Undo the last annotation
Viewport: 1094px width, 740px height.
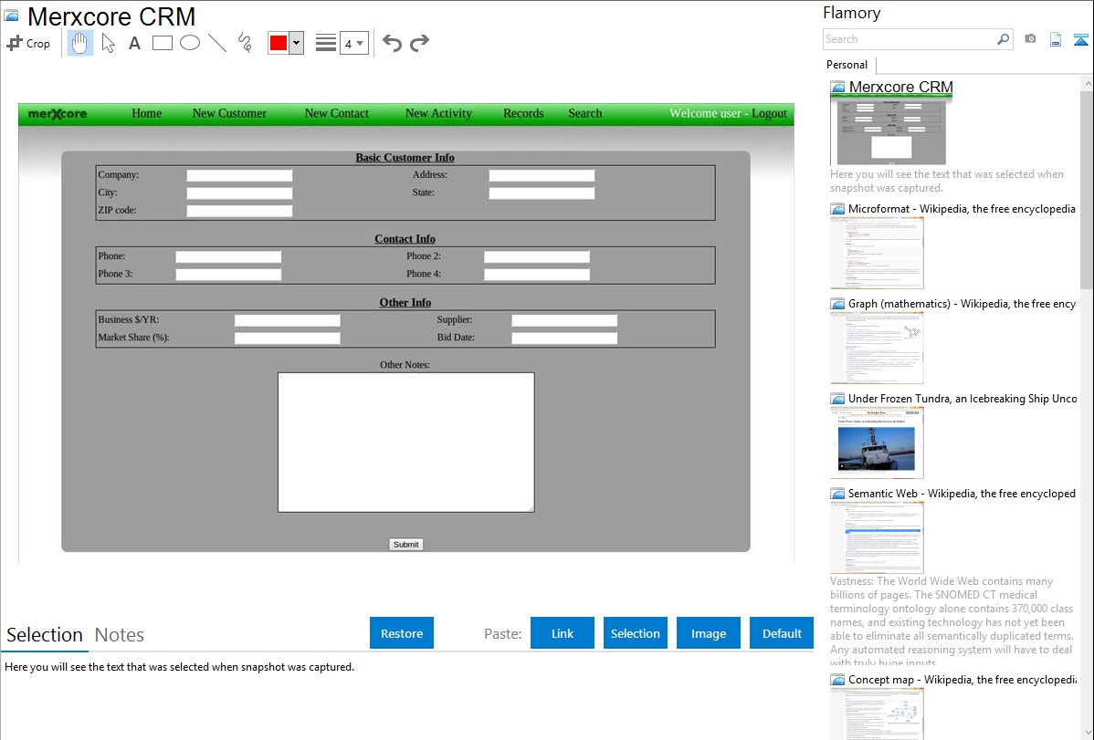click(392, 43)
